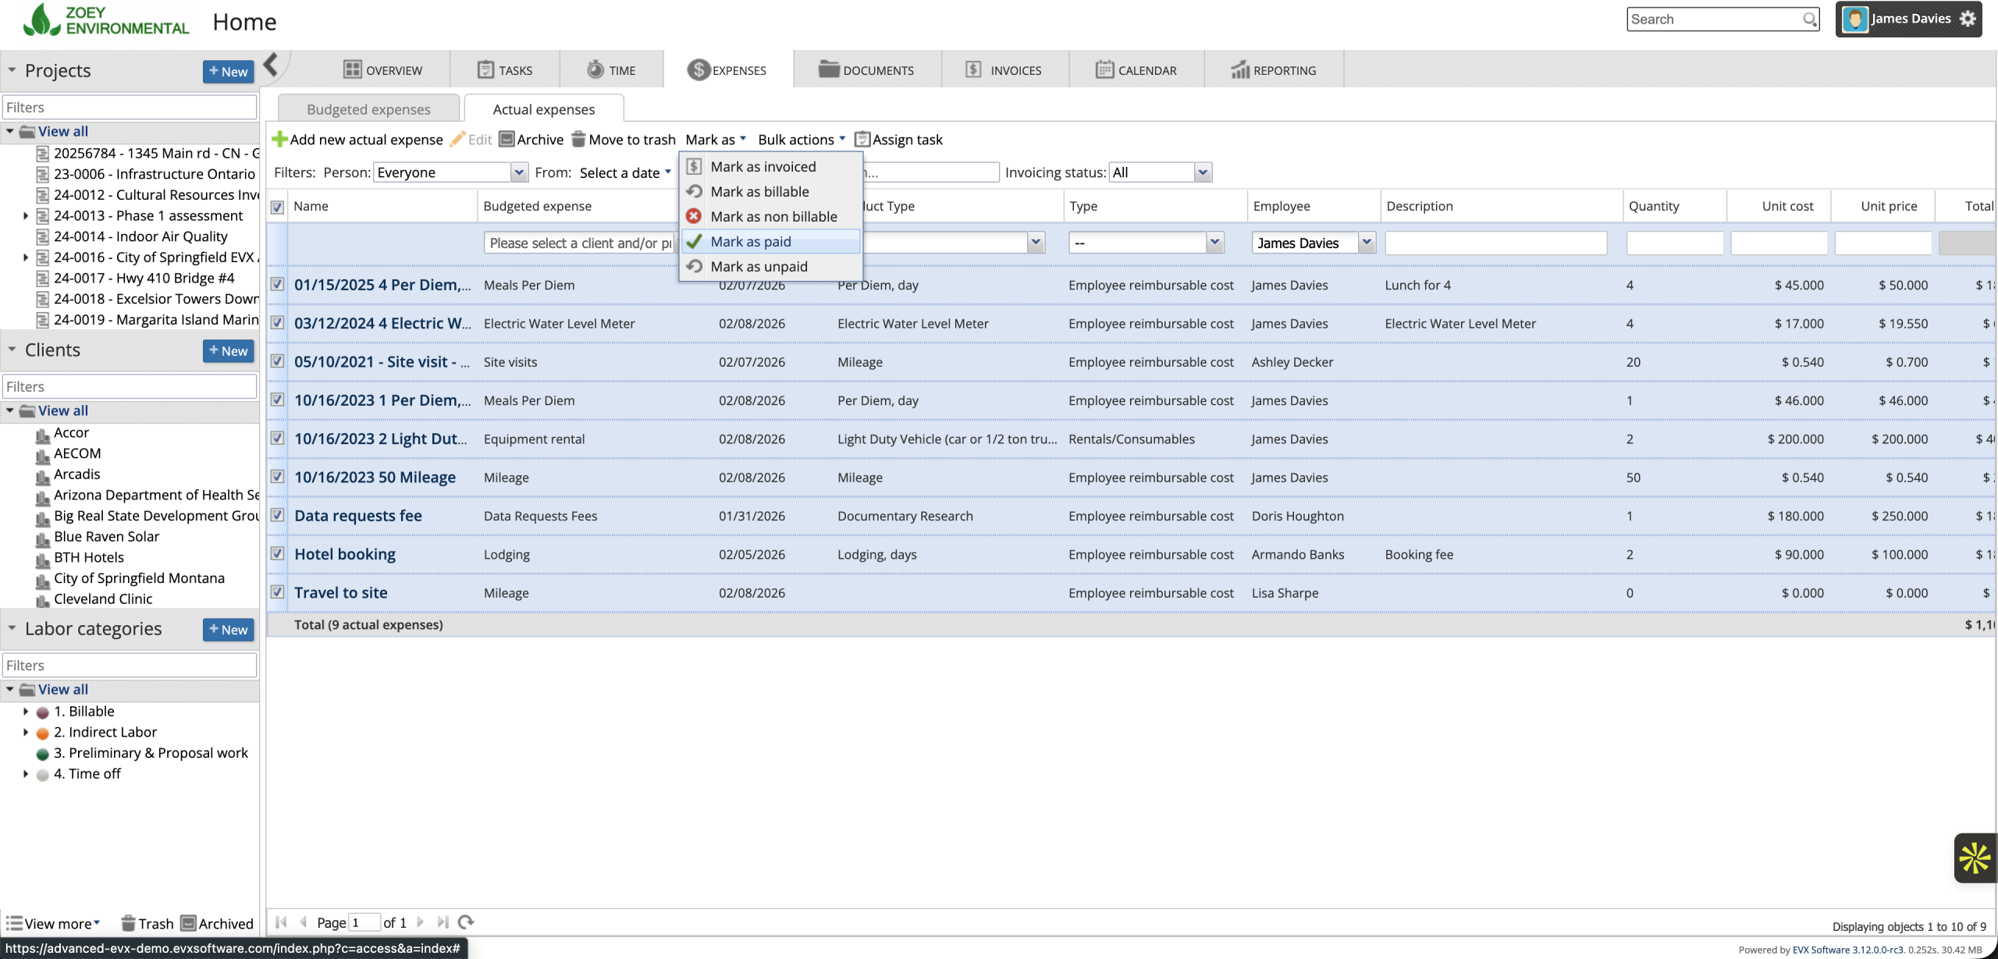Click the Reporting chart icon
The width and height of the screenshot is (1998, 959).
point(1240,70)
